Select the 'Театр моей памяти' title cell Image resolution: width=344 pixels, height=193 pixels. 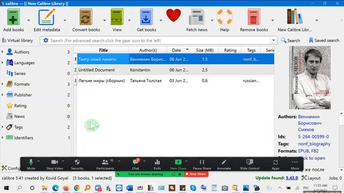(103, 60)
